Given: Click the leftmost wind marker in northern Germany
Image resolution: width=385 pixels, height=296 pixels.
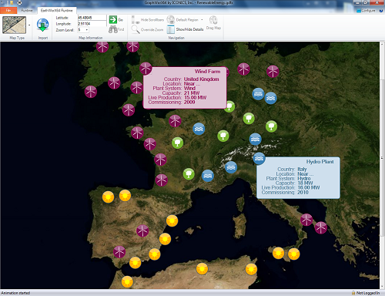Looking at the screenshot, I should [243, 69].
